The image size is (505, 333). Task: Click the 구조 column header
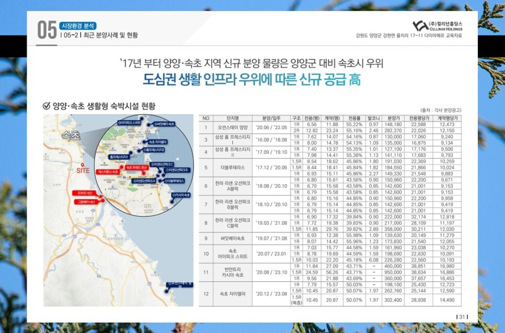[x=296, y=118]
